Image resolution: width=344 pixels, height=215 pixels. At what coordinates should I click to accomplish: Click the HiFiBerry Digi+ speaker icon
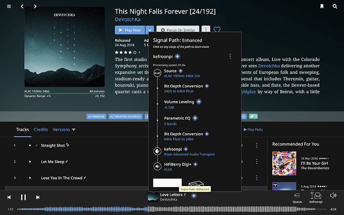coord(158,166)
